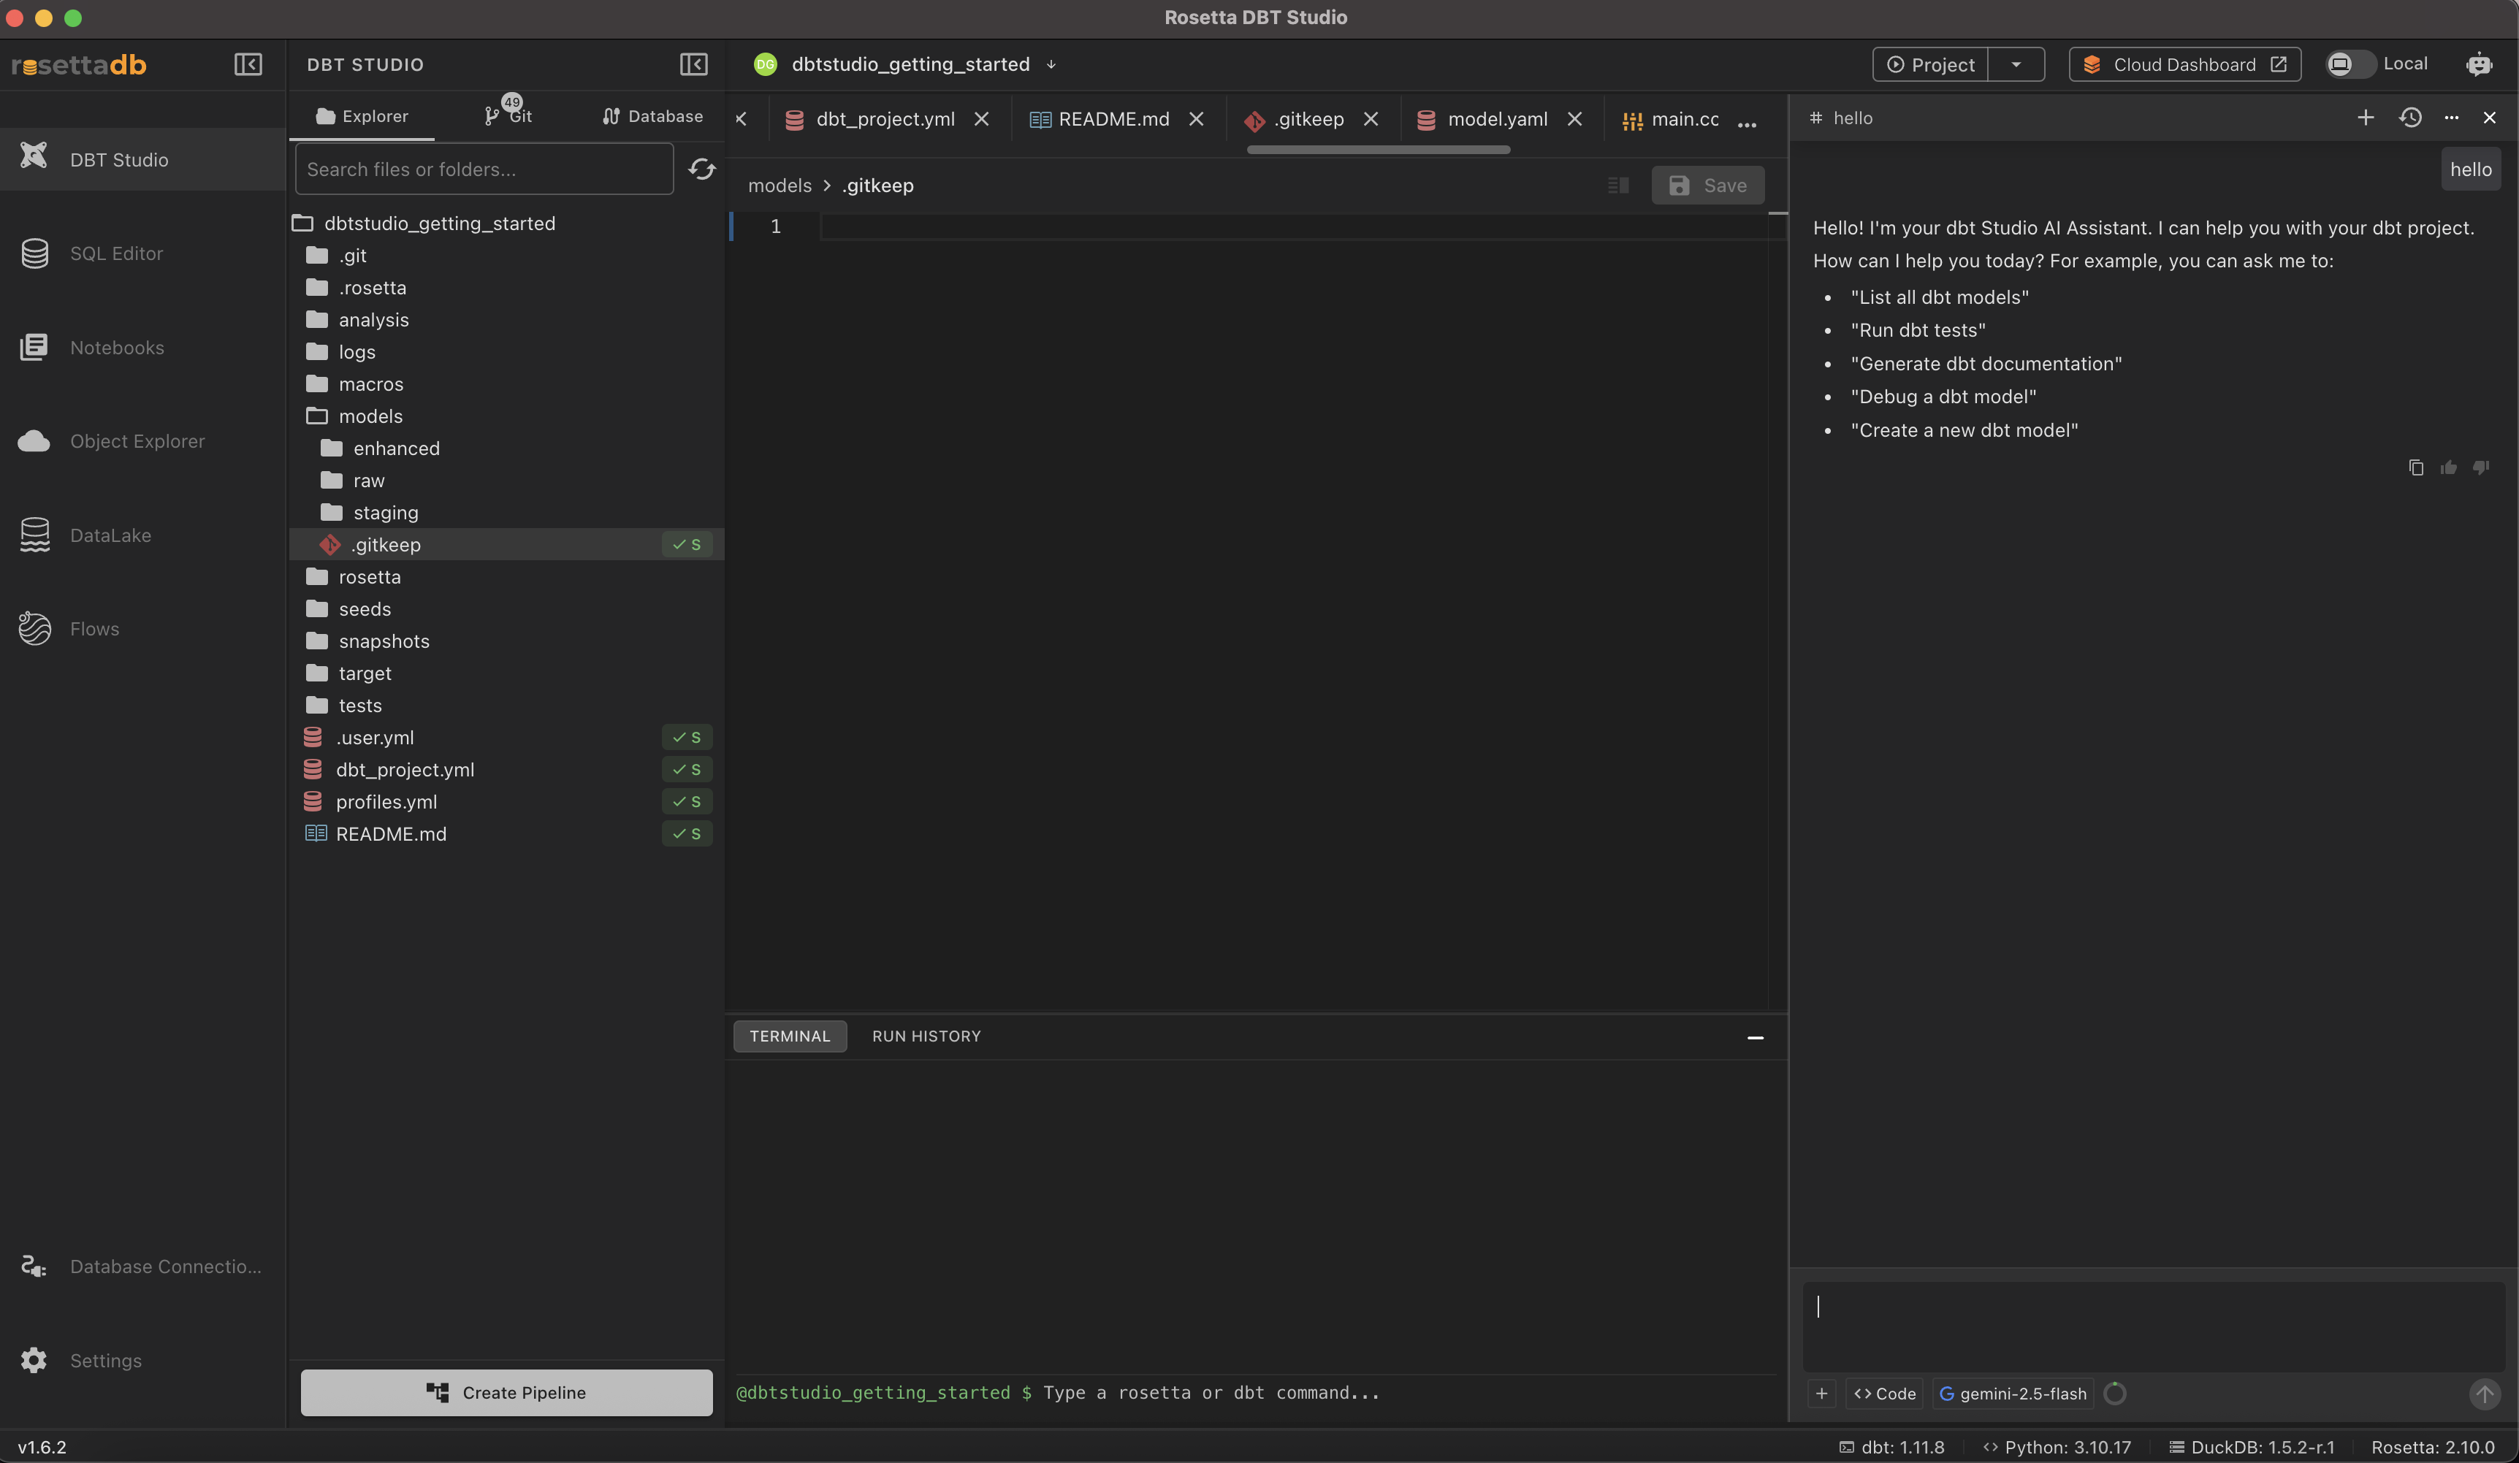Minimize the terminal panel
2519x1463 pixels.
coord(1756,1037)
